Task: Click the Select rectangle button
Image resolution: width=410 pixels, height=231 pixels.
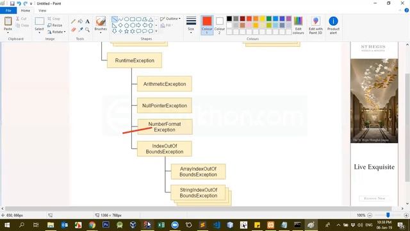Action: [40, 21]
